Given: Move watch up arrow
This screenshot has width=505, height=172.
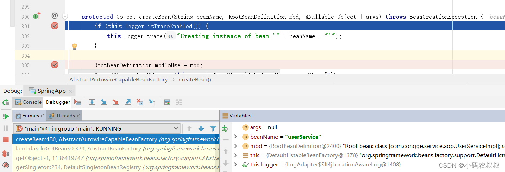Looking at the screenshot, I should [x=225, y=151].
